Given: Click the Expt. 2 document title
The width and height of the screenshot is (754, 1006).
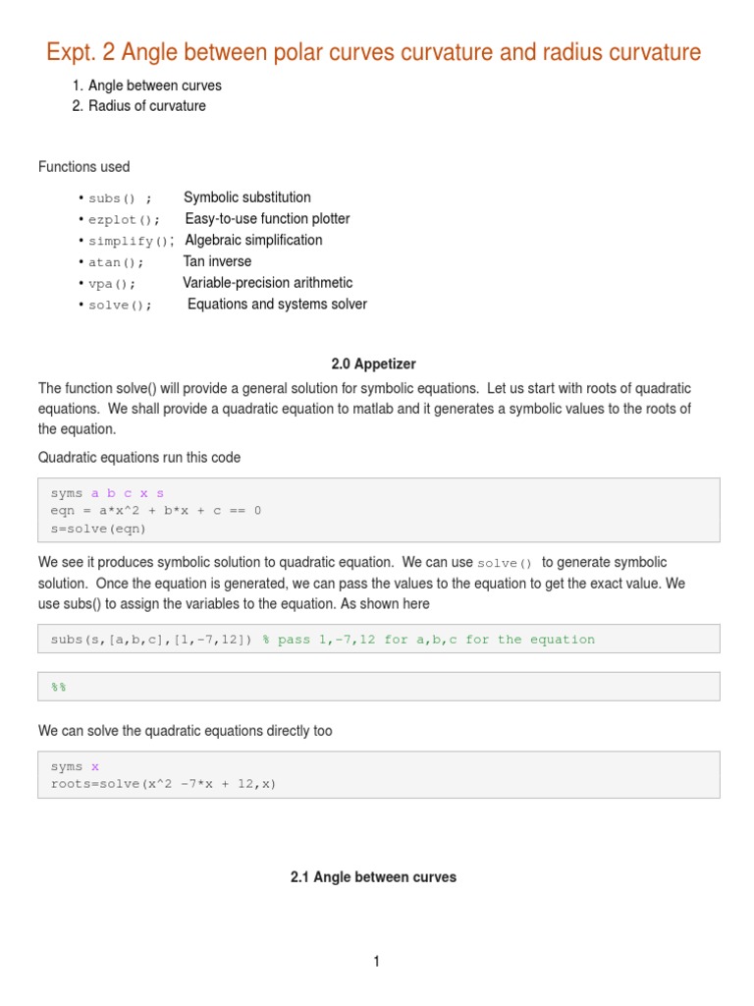Looking at the screenshot, I should tap(374, 51).
